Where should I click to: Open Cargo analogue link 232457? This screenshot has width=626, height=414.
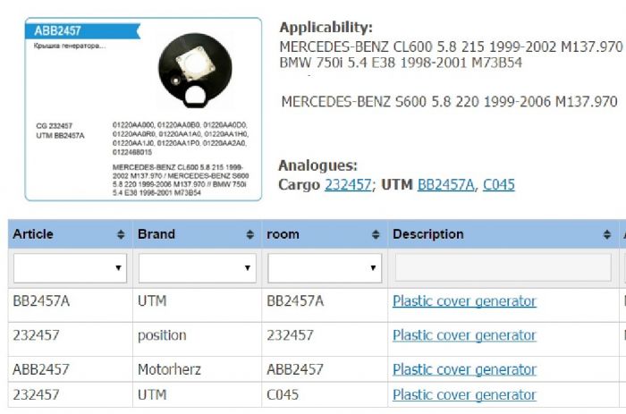[x=348, y=184]
